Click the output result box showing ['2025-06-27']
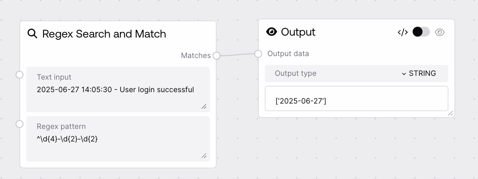Viewport: 478px width, 179px height. tap(356, 101)
